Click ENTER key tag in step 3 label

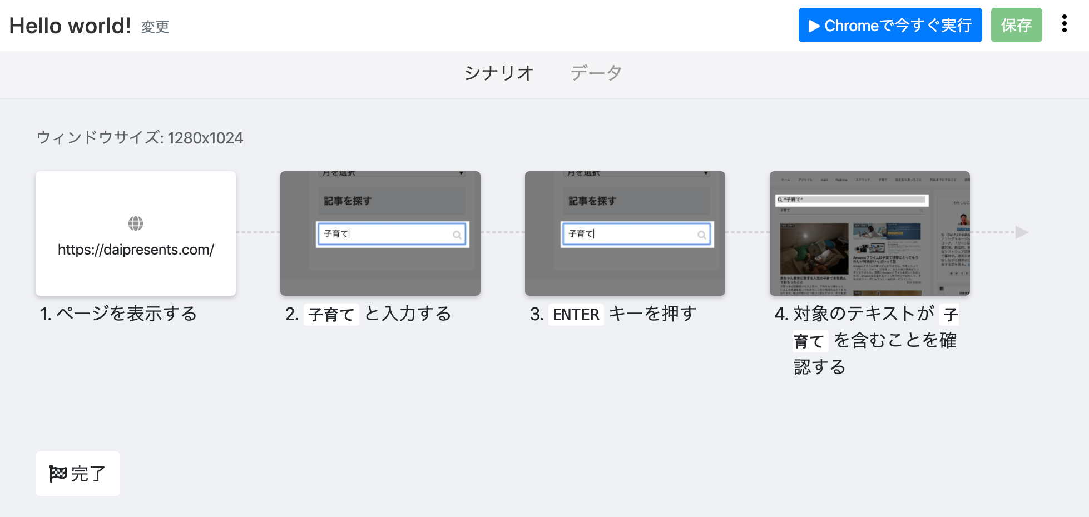coord(576,315)
